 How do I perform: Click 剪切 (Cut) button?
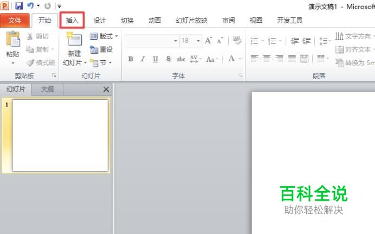[38, 36]
